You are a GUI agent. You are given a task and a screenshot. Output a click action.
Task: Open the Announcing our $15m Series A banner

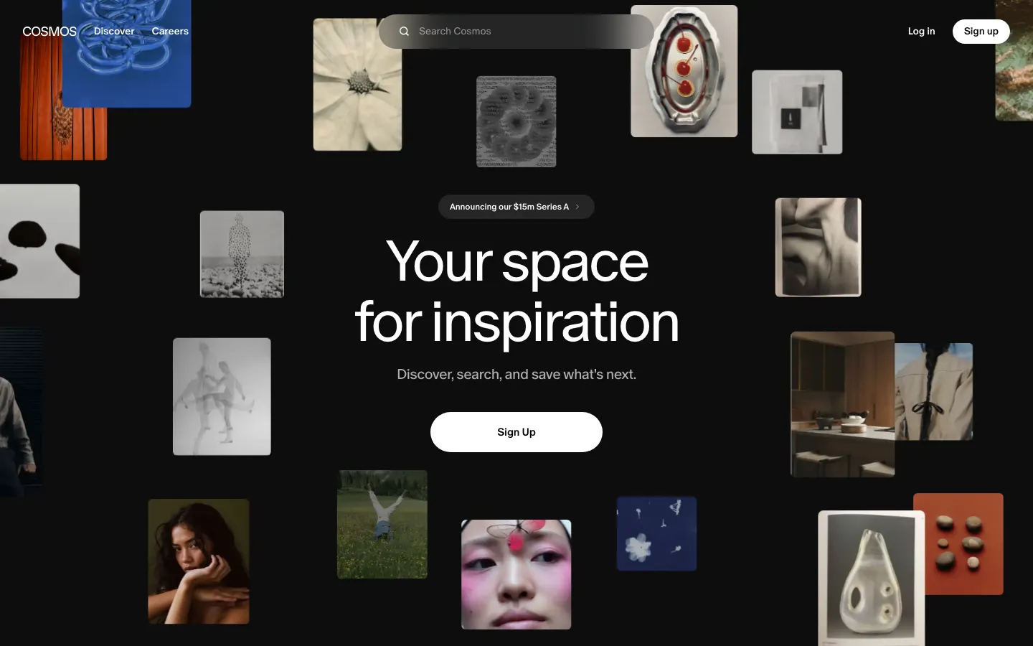point(516,207)
